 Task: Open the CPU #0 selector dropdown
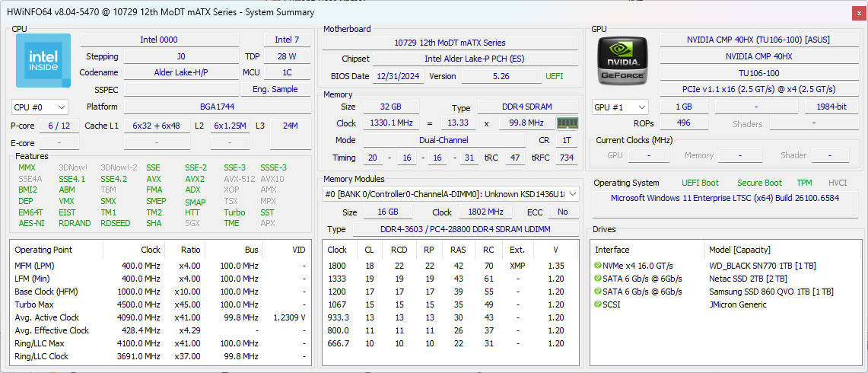40,107
